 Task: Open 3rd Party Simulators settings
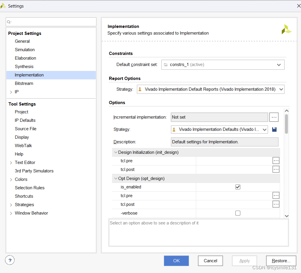34,171
